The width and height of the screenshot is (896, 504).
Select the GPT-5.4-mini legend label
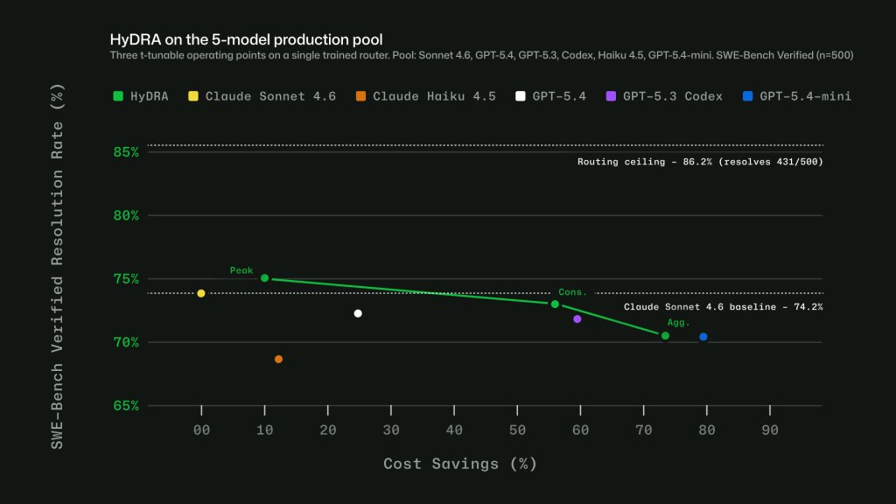point(805,96)
